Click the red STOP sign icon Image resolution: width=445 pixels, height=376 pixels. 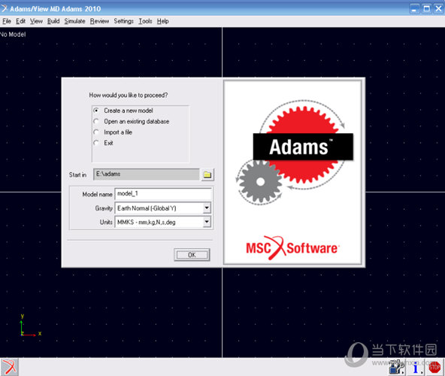[x=434, y=367]
